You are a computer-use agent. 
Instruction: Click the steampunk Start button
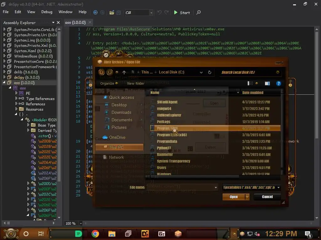coord(11,234)
